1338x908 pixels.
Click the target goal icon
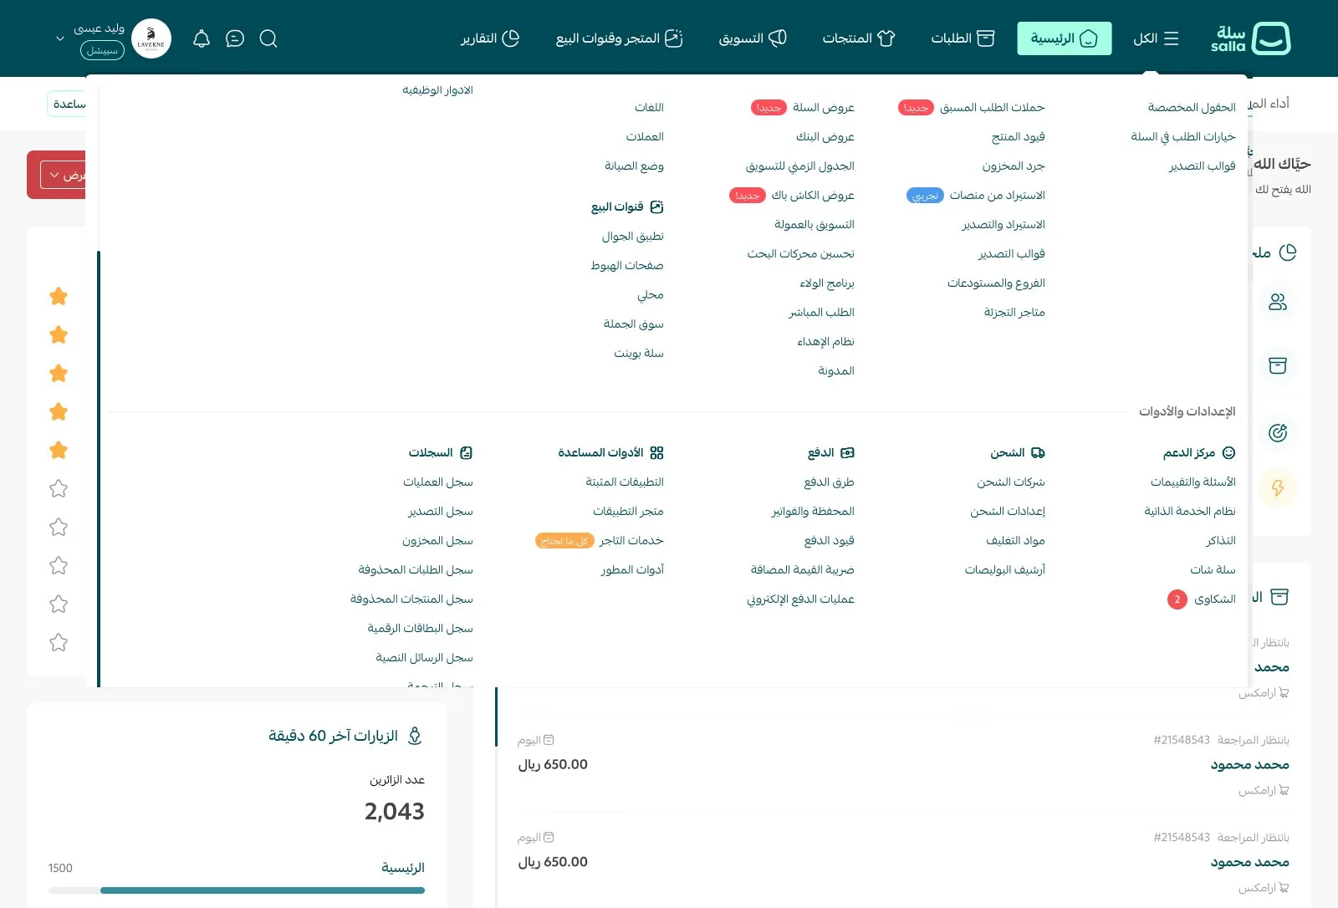click(1278, 433)
